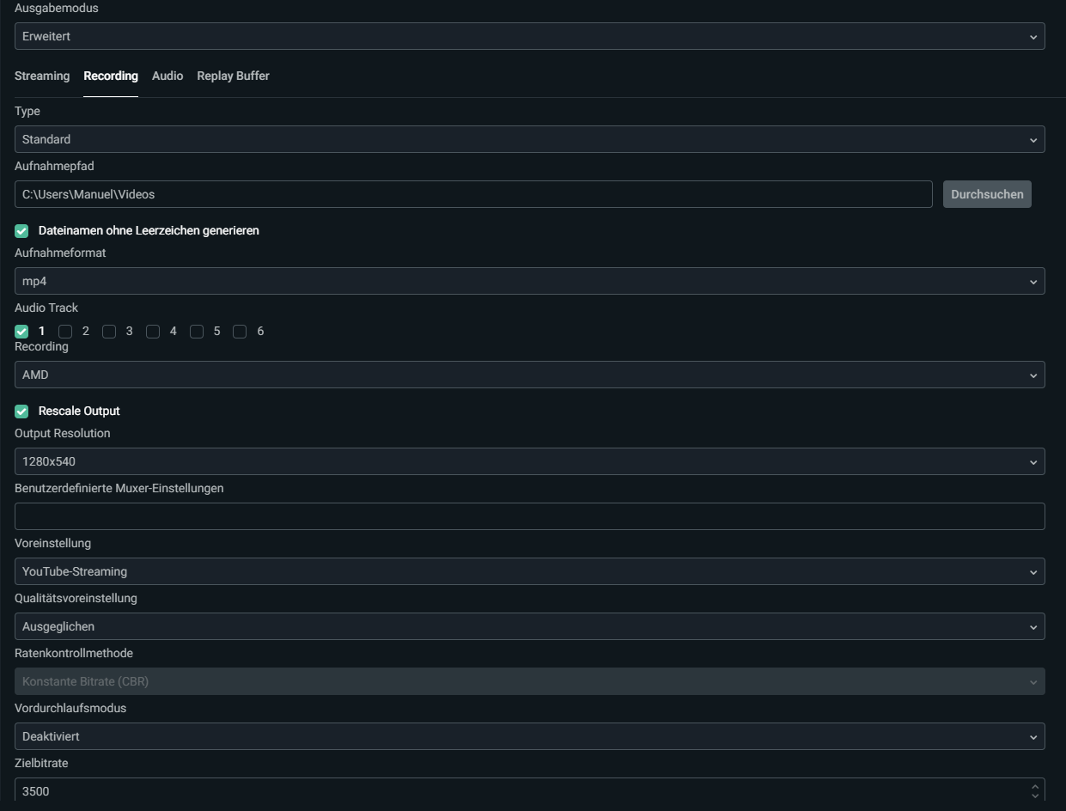Increase Zielbitrate with the up arrow
The height and width of the screenshot is (811, 1066).
(1035, 786)
